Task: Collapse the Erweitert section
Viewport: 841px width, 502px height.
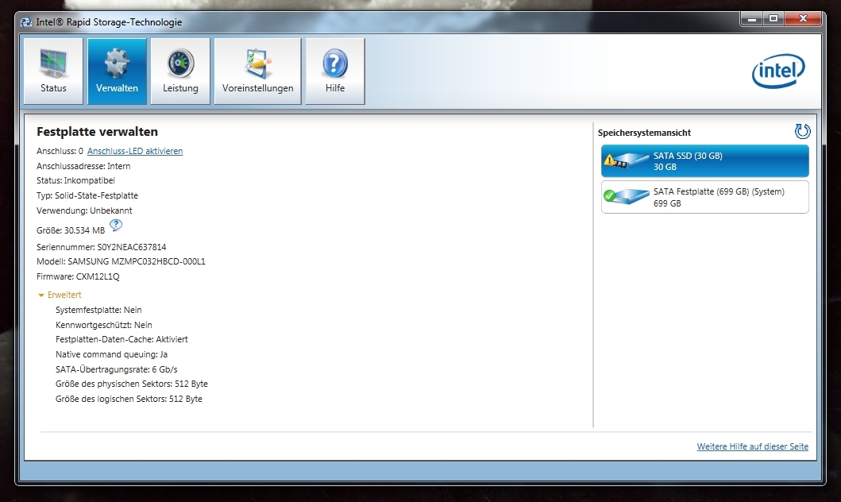Action: pyautogui.click(x=60, y=295)
